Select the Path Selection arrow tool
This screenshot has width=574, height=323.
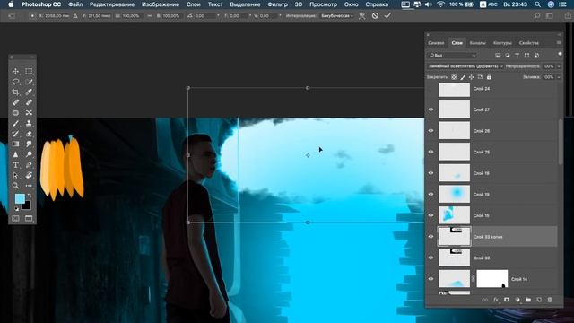click(15, 176)
